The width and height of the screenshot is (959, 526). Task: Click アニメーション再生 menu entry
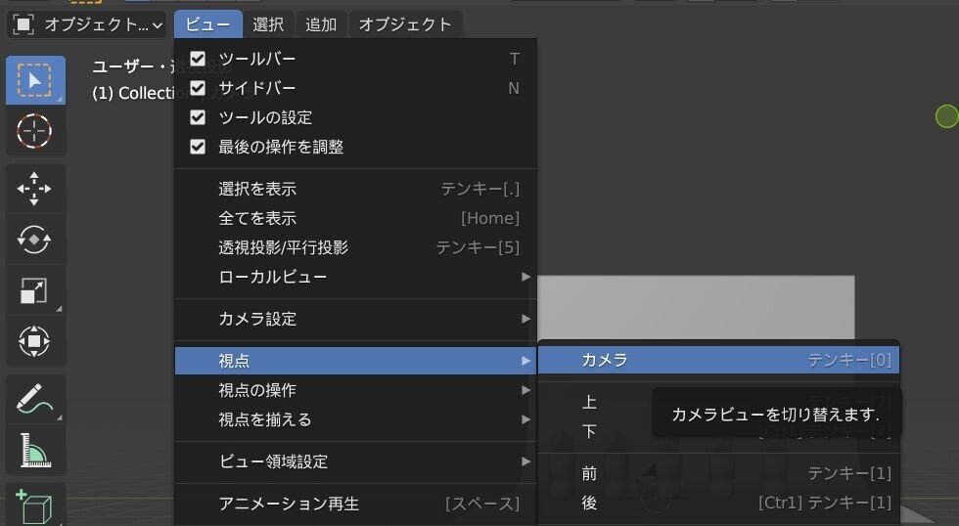356,504
